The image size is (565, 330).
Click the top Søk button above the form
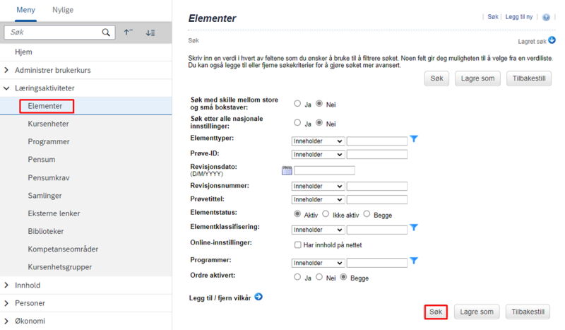(436, 78)
